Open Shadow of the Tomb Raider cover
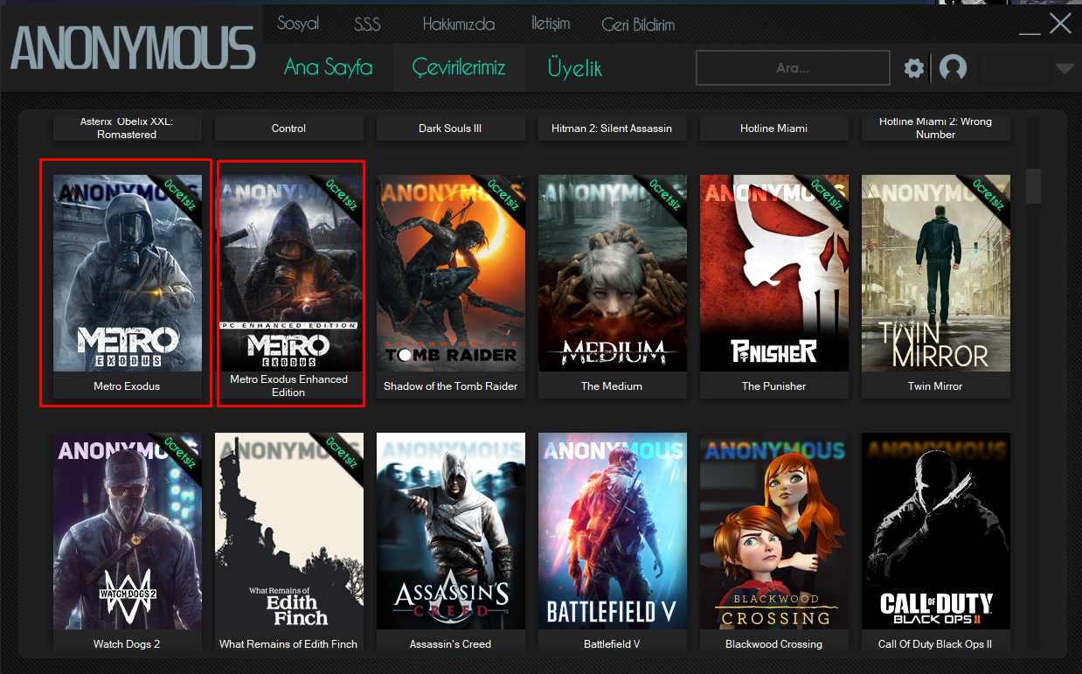 pyautogui.click(x=451, y=274)
